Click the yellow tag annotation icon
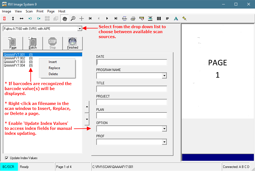255x171 pixels. 142,19
